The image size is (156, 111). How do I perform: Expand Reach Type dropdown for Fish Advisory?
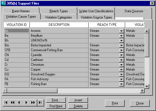[x=121, y=79]
